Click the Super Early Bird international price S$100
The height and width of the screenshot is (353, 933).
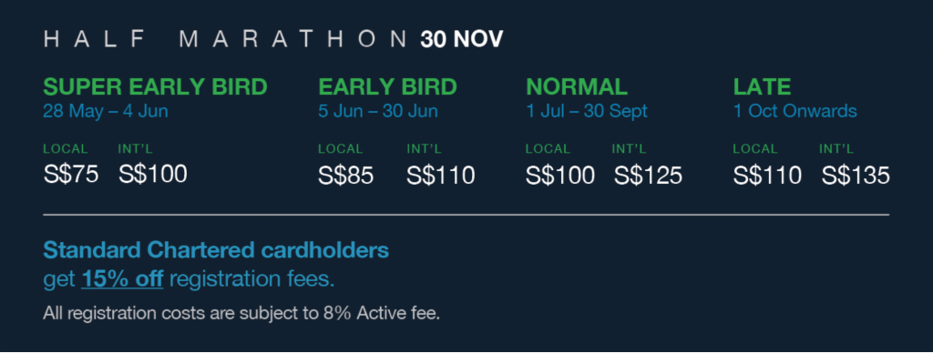(x=153, y=174)
